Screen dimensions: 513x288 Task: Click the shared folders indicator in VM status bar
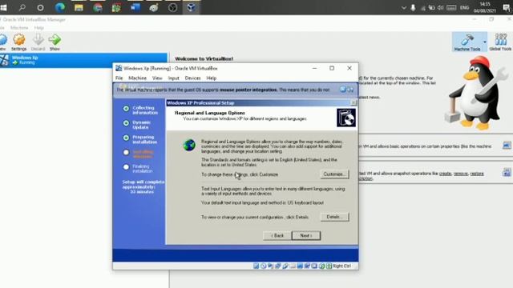point(293,266)
